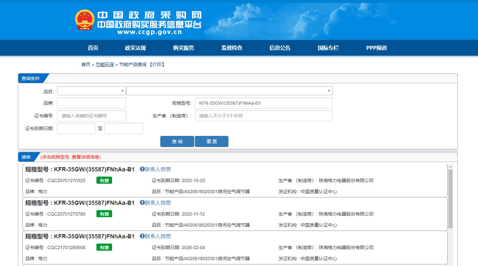
Task: Click 节能环保 breadcrumb link
Action: (105, 64)
